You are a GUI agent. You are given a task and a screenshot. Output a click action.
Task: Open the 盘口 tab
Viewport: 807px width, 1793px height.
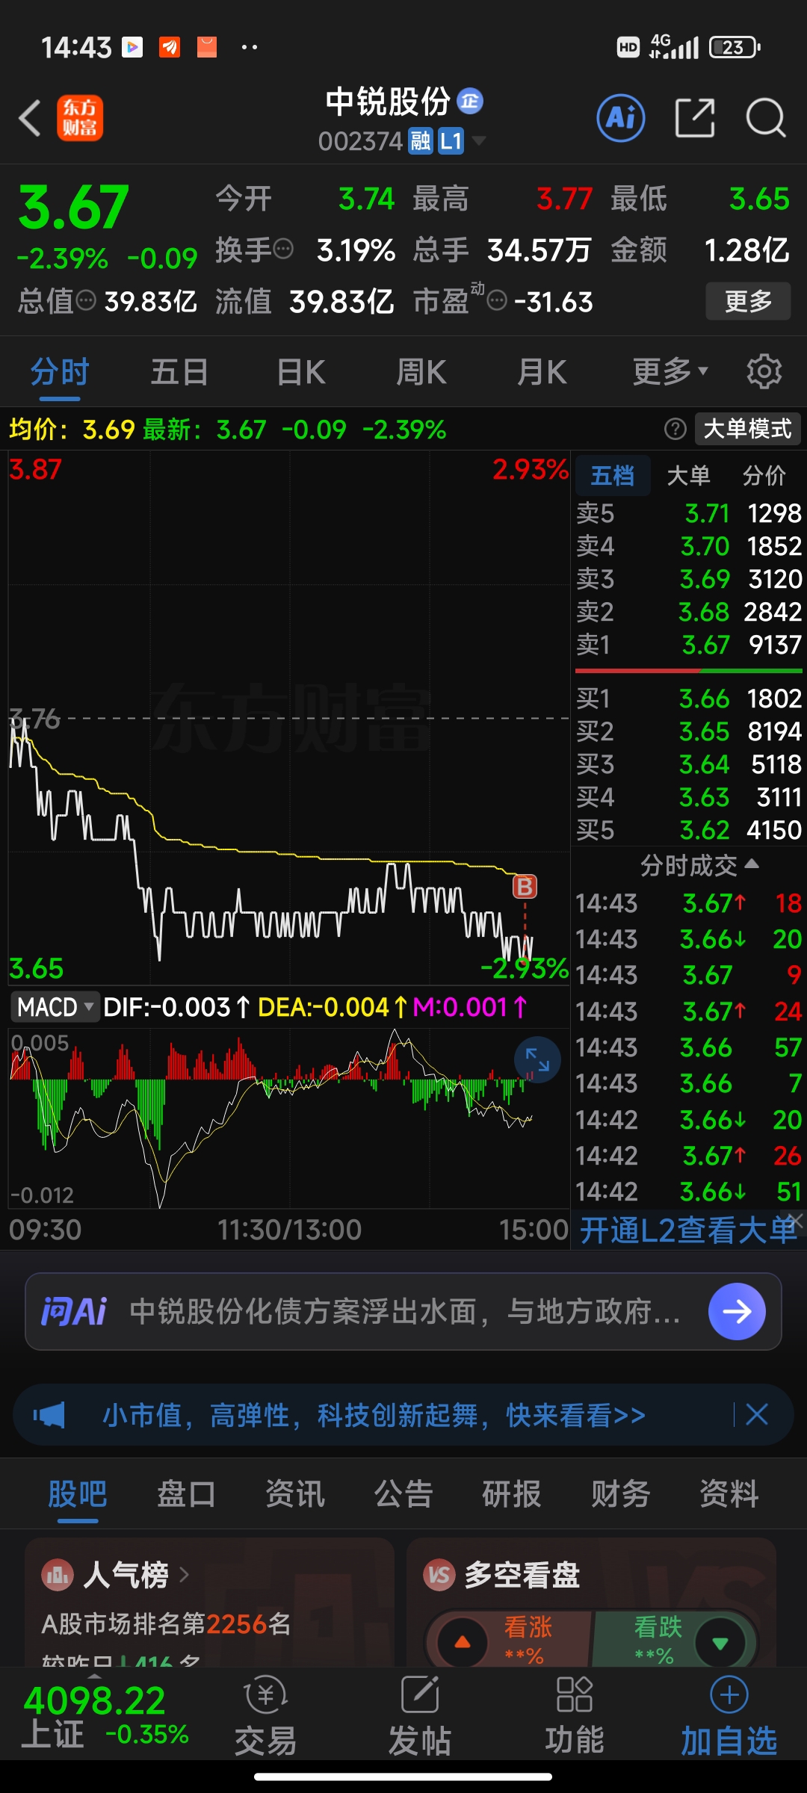click(186, 1494)
